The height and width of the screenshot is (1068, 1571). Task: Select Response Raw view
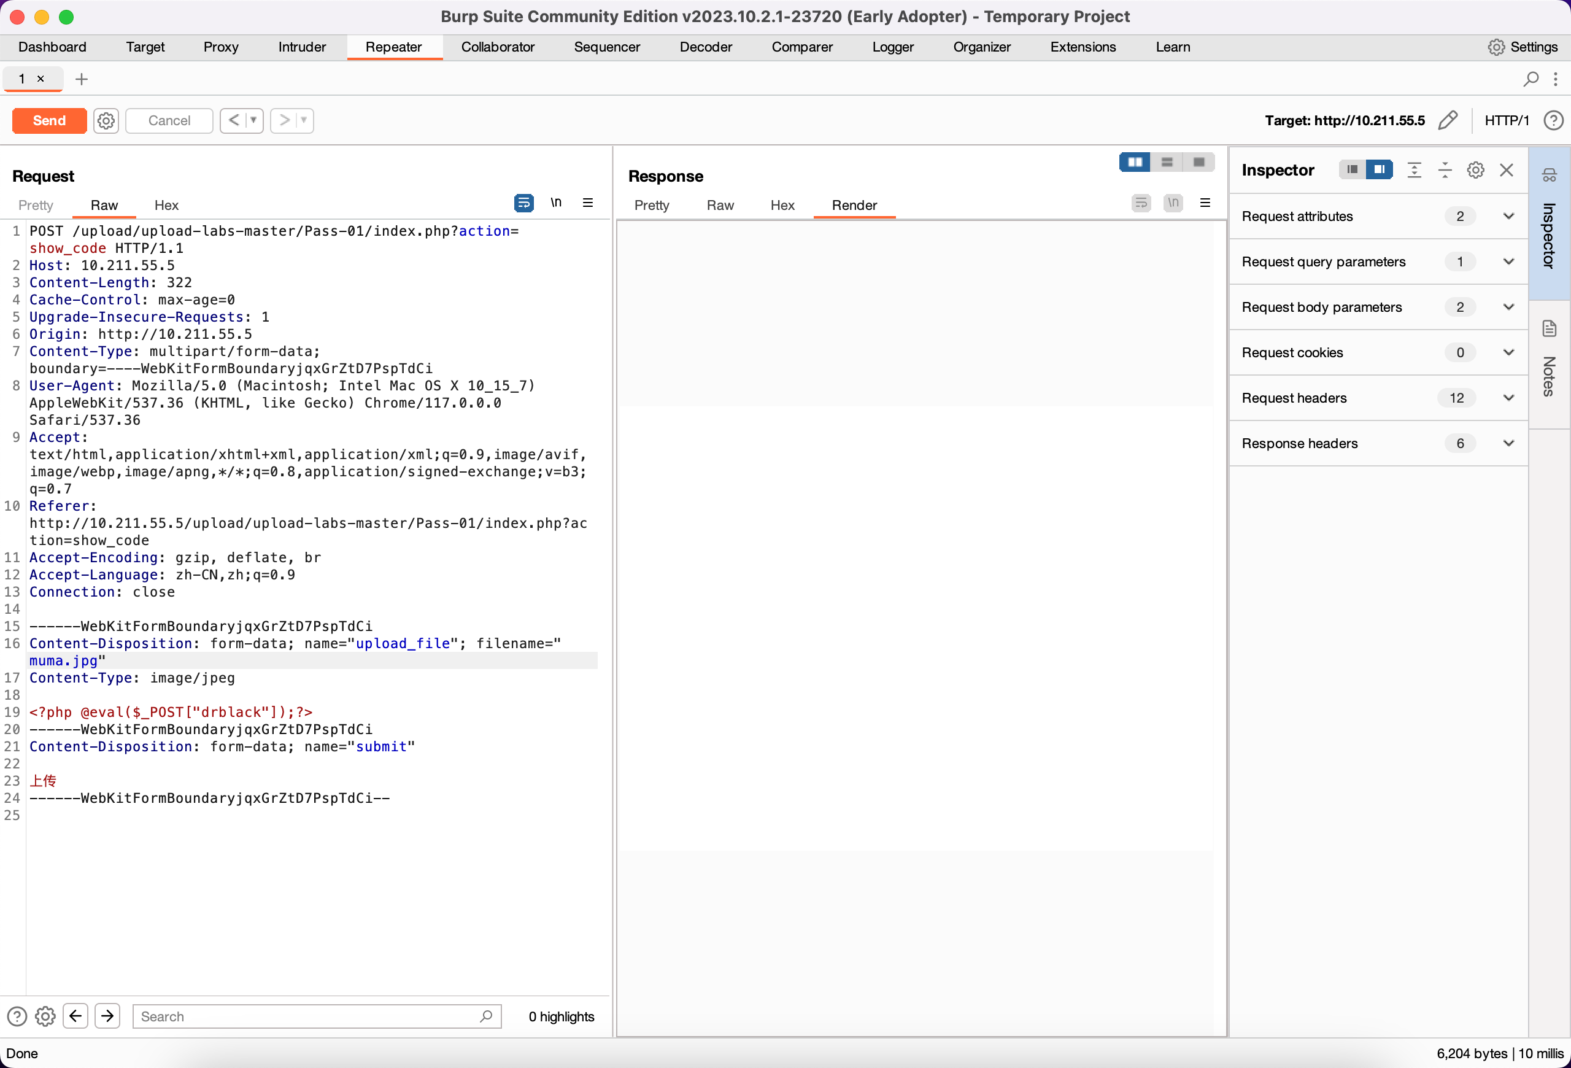[720, 205]
